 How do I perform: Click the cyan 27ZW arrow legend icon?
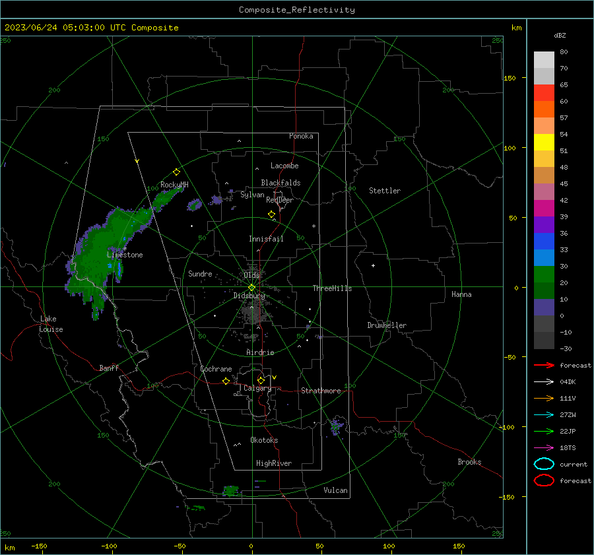click(x=544, y=415)
